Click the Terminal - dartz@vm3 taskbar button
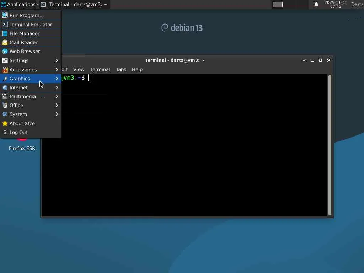Screen dimensions: 364x273 click(x=74, y=4)
